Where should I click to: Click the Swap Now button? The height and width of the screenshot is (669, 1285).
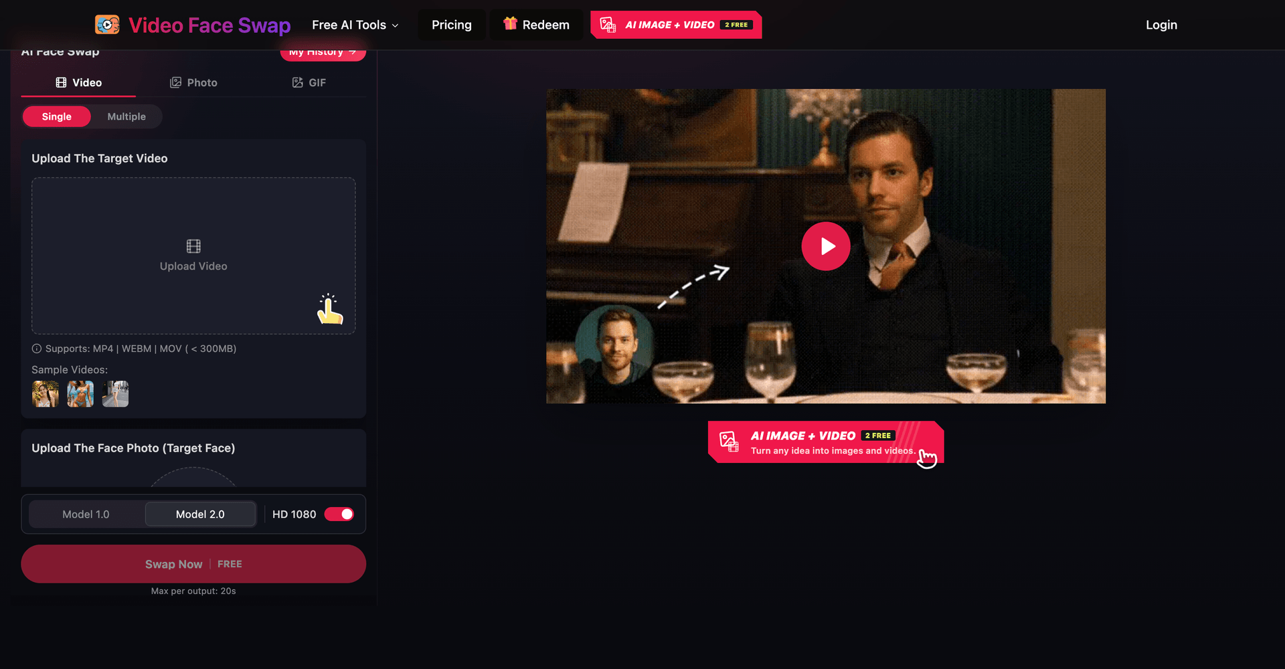193,564
